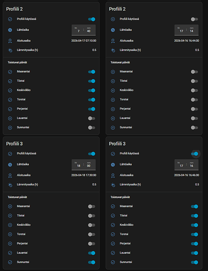The width and height of the screenshot is (208, 271).
Task: Click Maanantai check icon in 7:40 Profiili 2 card
Action: [x=10, y=72]
